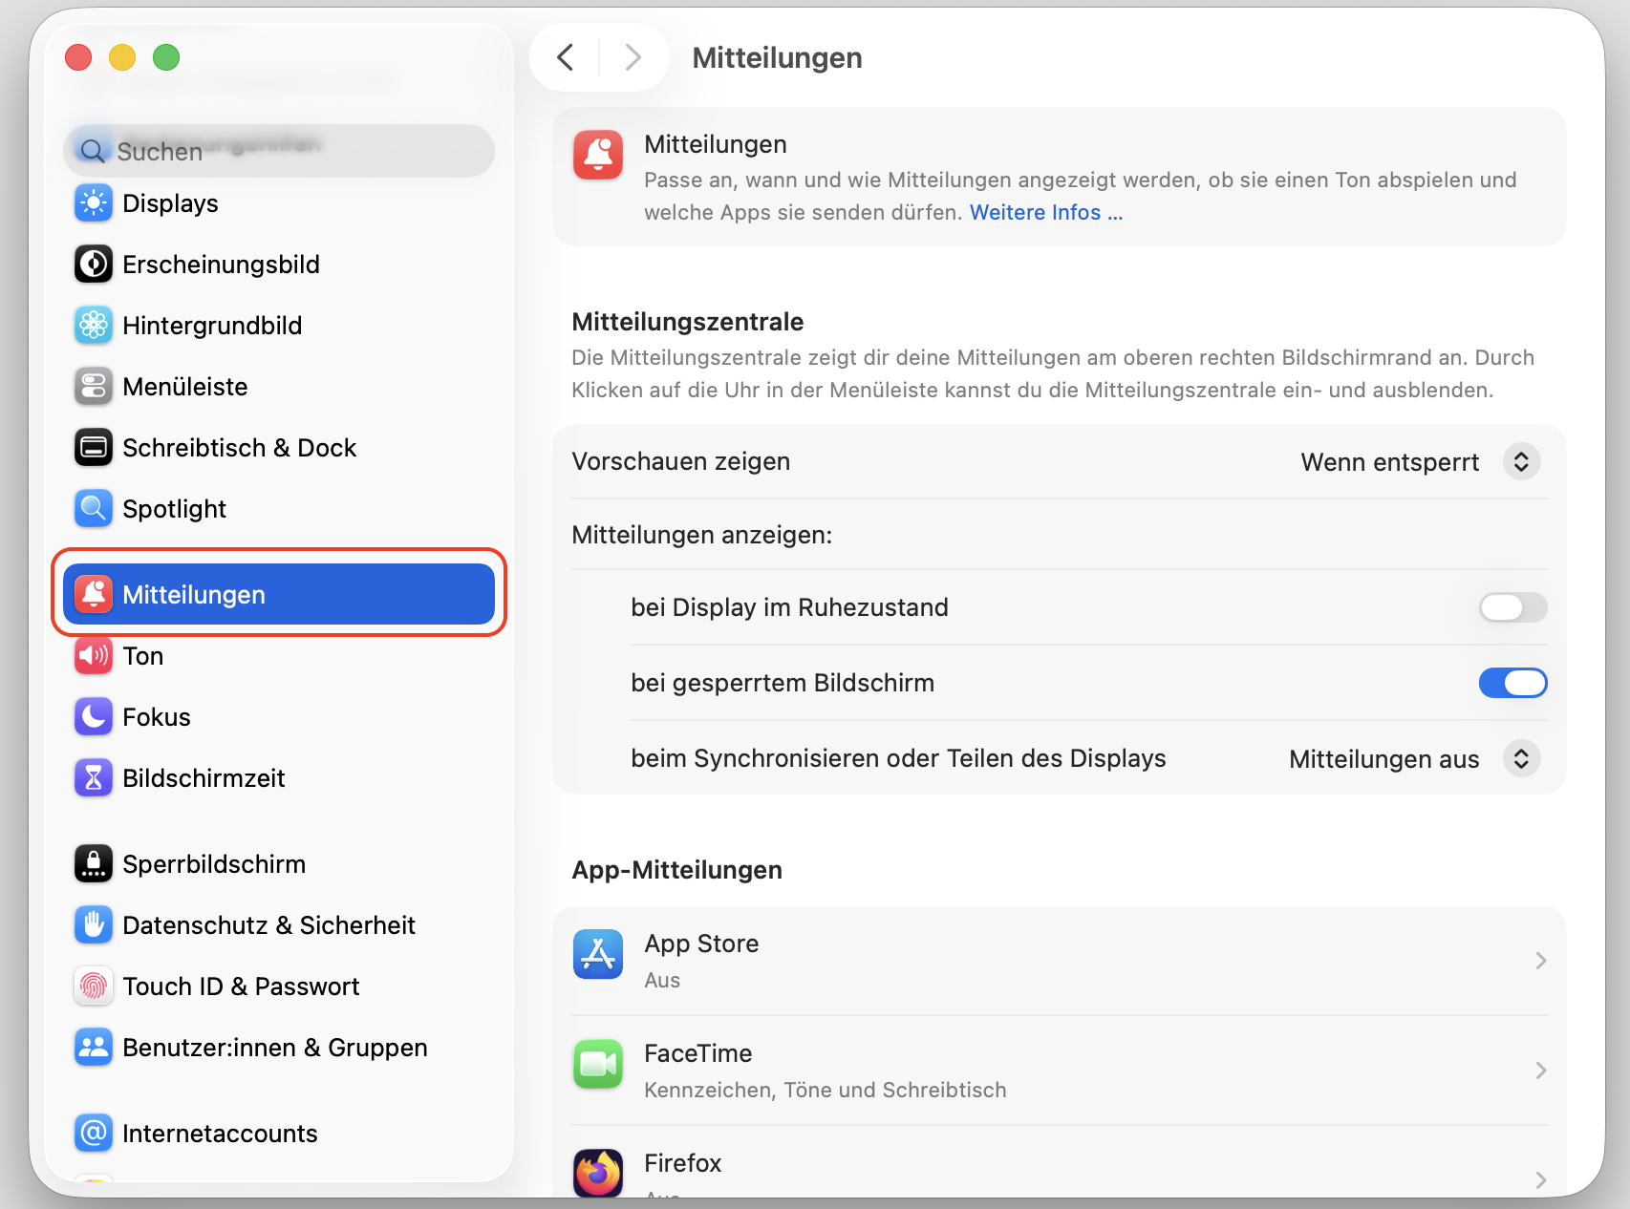Image resolution: width=1630 pixels, height=1209 pixels.
Task: Click the Firefox app icon
Action: click(x=598, y=1173)
